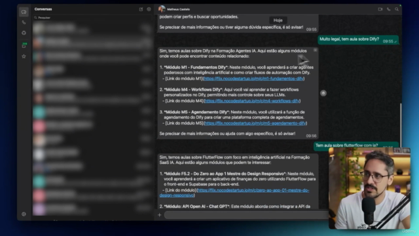Select message "Tem aula sobre flutterflow com ia?"
The image size is (419, 236).
click(356, 146)
